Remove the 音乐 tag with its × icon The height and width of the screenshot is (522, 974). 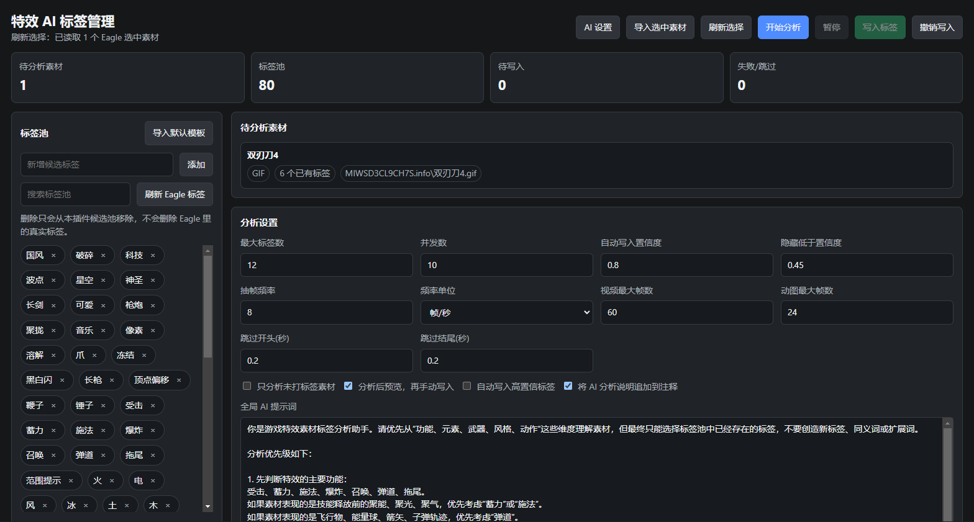coord(103,331)
